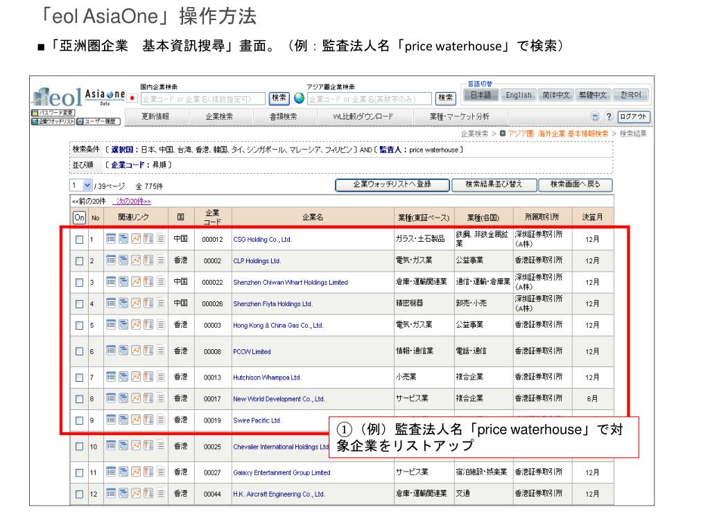Screen dimensions: 710x532
Task: Click the 国内企業検索 company code input field
Action: pyautogui.click(x=203, y=98)
